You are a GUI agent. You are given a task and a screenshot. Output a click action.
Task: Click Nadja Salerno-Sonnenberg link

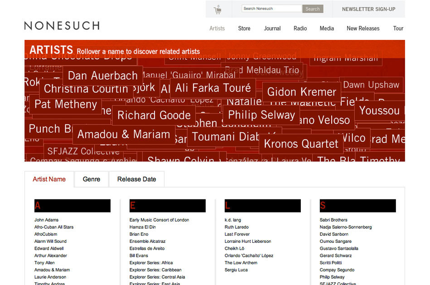(346, 227)
